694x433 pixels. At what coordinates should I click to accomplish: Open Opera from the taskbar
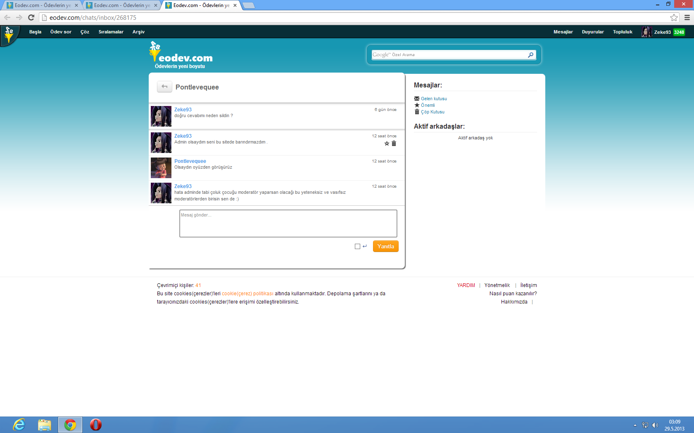pyautogui.click(x=96, y=425)
